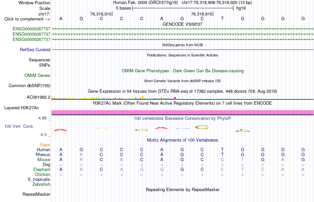Click the Zebrafish species row label
The image size is (314, 202).
pos(41,184)
